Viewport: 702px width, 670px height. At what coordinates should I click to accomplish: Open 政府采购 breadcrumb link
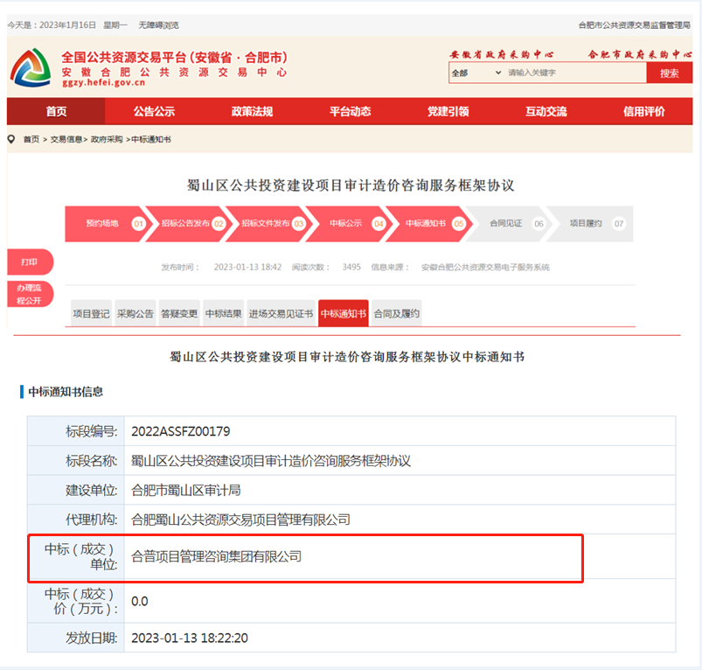coord(107,139)
